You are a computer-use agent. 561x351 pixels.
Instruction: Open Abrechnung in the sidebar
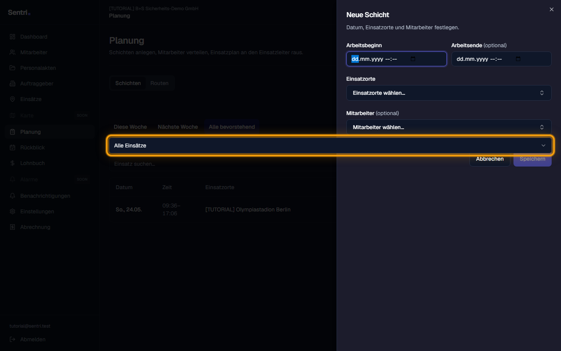click(50, 227)
